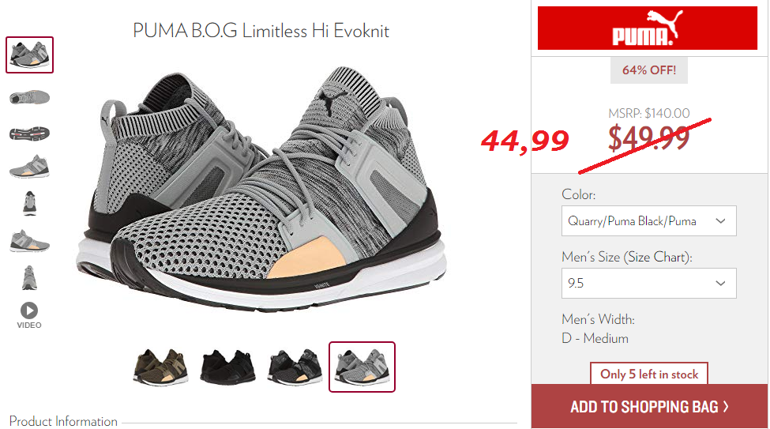Image resolution: width=770 pixels, height=429 pixels.
Task: Open the Men's Size dropdown
Action: [648, 283]
